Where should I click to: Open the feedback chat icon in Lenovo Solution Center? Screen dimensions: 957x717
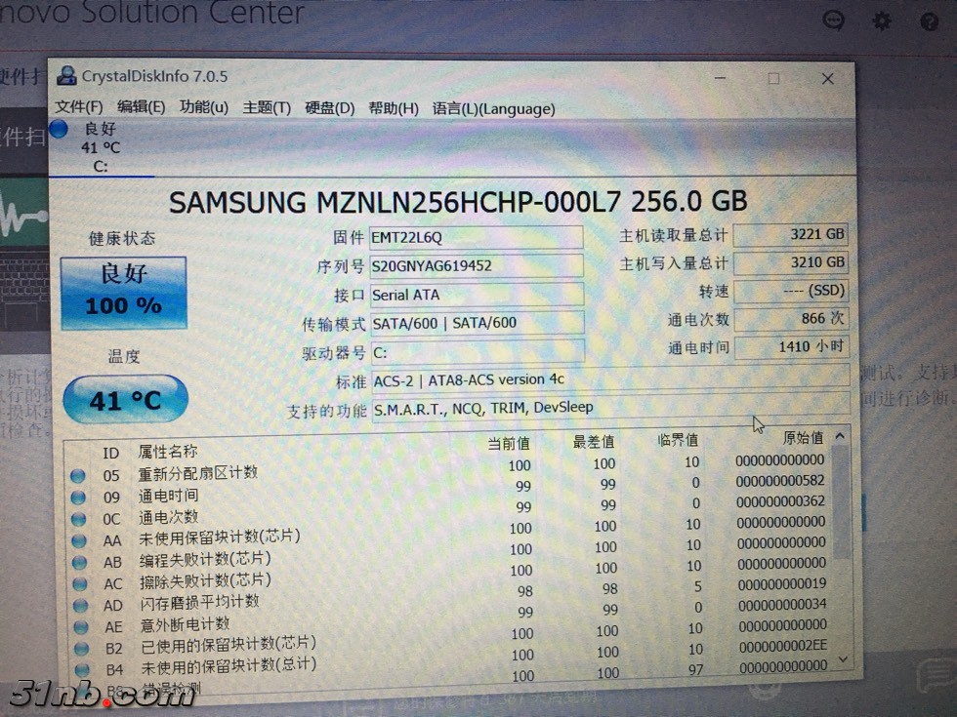pos(833,20)
